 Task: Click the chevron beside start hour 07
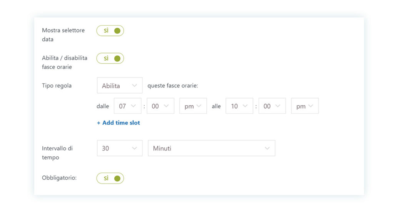[134, 106]
